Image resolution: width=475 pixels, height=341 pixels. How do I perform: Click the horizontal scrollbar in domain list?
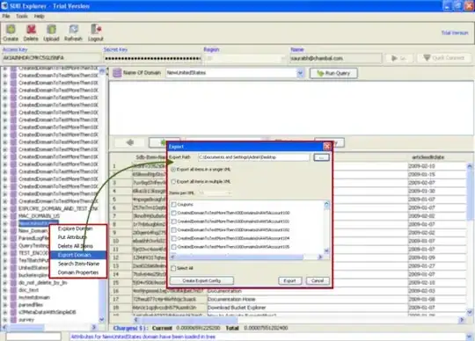[x=246, y=257]
